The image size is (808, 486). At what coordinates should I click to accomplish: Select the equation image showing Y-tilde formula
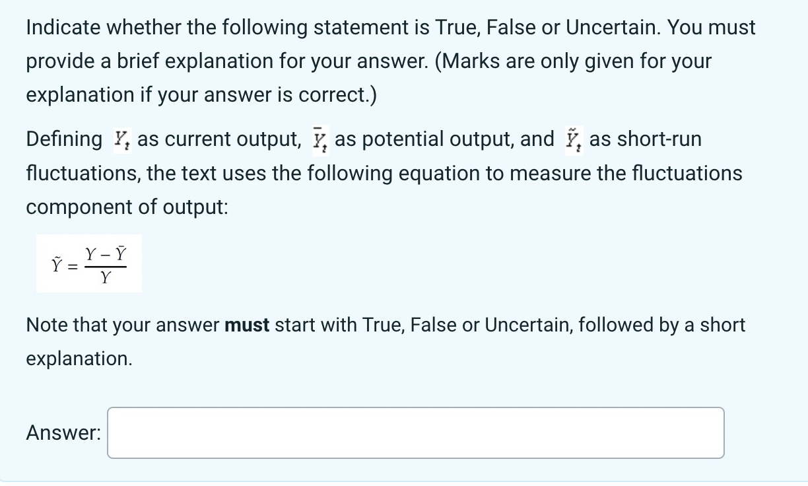[x=88, y=263]
